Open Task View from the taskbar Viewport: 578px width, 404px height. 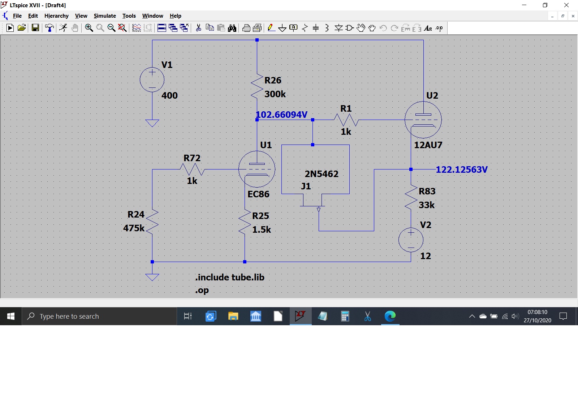188,316
